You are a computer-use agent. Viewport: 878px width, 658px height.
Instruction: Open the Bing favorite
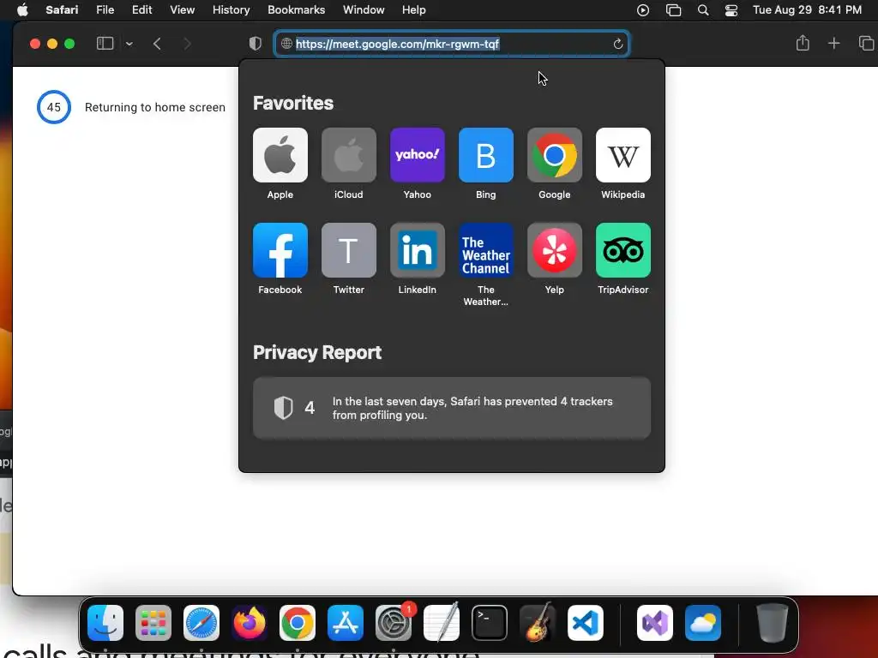click(x=486, y=155)
